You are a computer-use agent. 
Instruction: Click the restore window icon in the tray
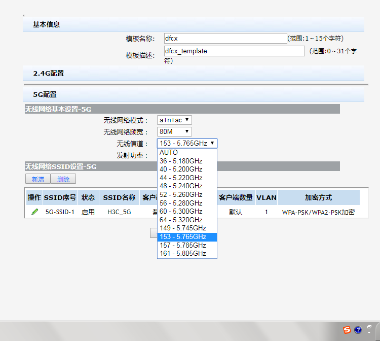point(369,327)
